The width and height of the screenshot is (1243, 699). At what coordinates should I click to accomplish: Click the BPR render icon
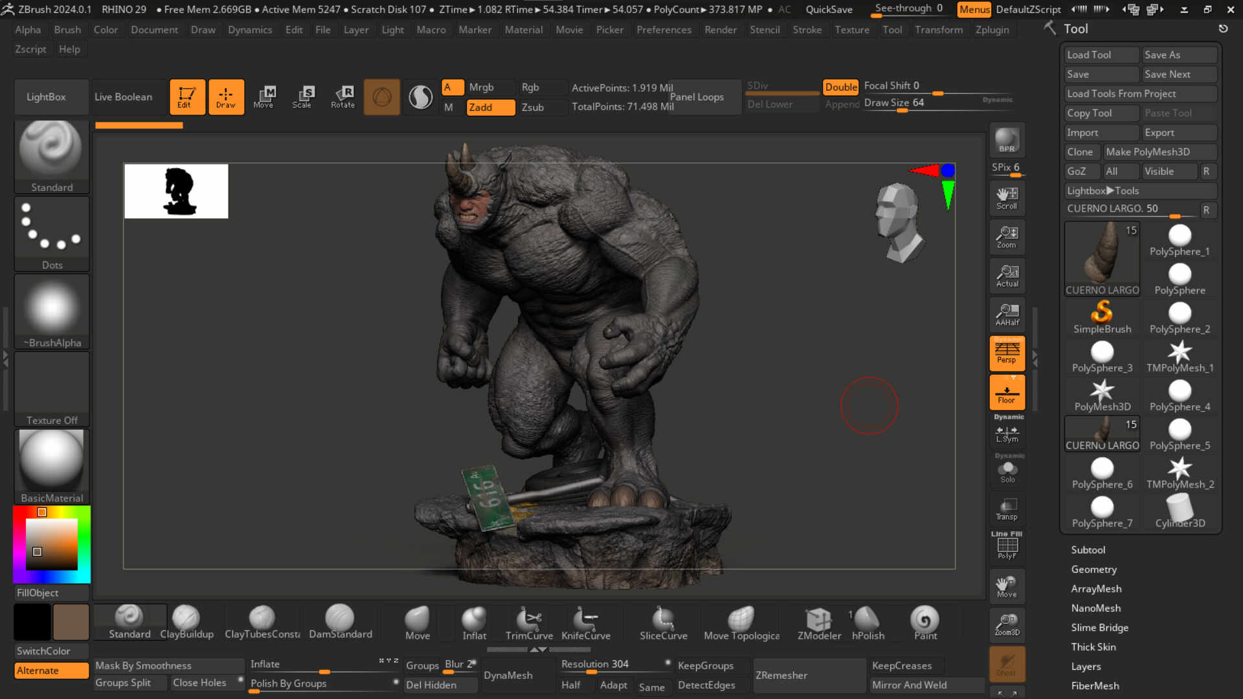[x=1007, y=140]
